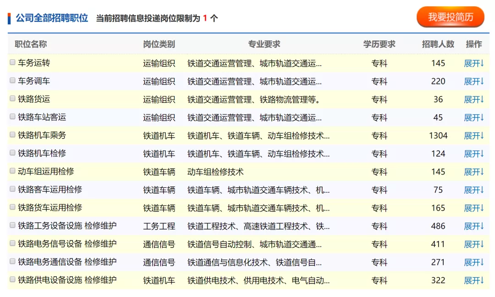Select the 铁路货运 checkbox

click(13, 99)
